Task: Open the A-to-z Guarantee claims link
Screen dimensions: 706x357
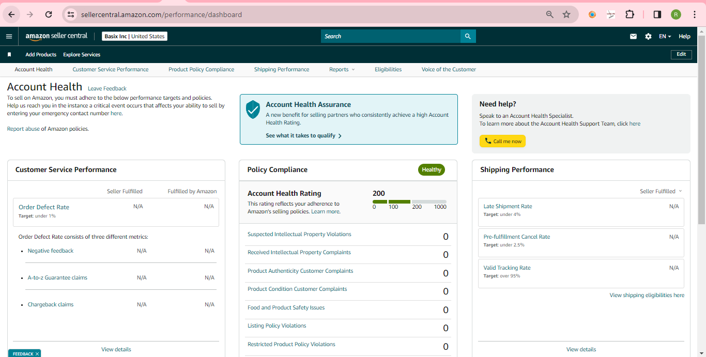Action: point(57,277)
